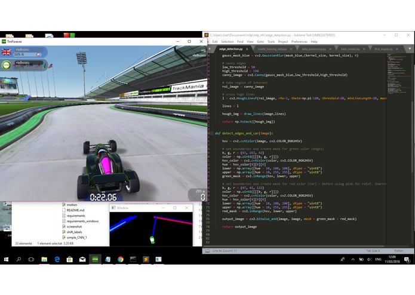
Task: Open the Windows Start menu
Action: (x=6, y=259)
